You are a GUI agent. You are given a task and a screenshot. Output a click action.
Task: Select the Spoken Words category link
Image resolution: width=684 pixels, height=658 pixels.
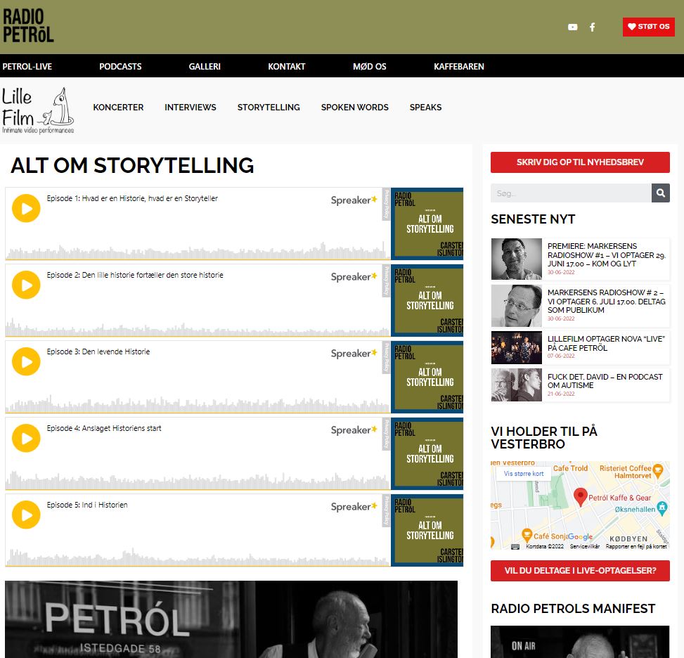(x=354, y=108)
